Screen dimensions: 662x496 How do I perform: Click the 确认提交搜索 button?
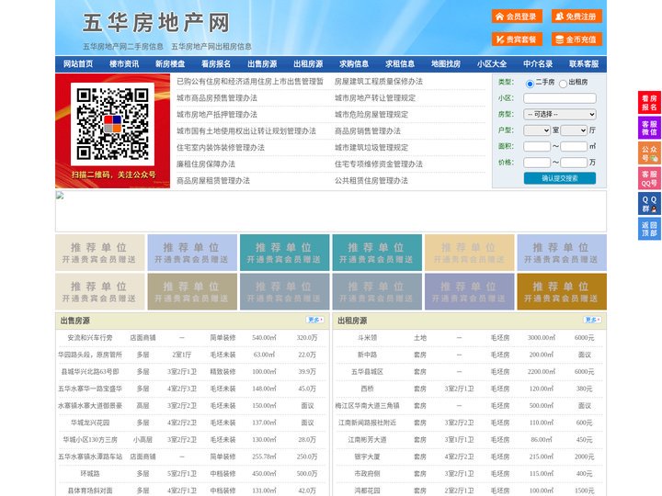[x=560, y=178]
